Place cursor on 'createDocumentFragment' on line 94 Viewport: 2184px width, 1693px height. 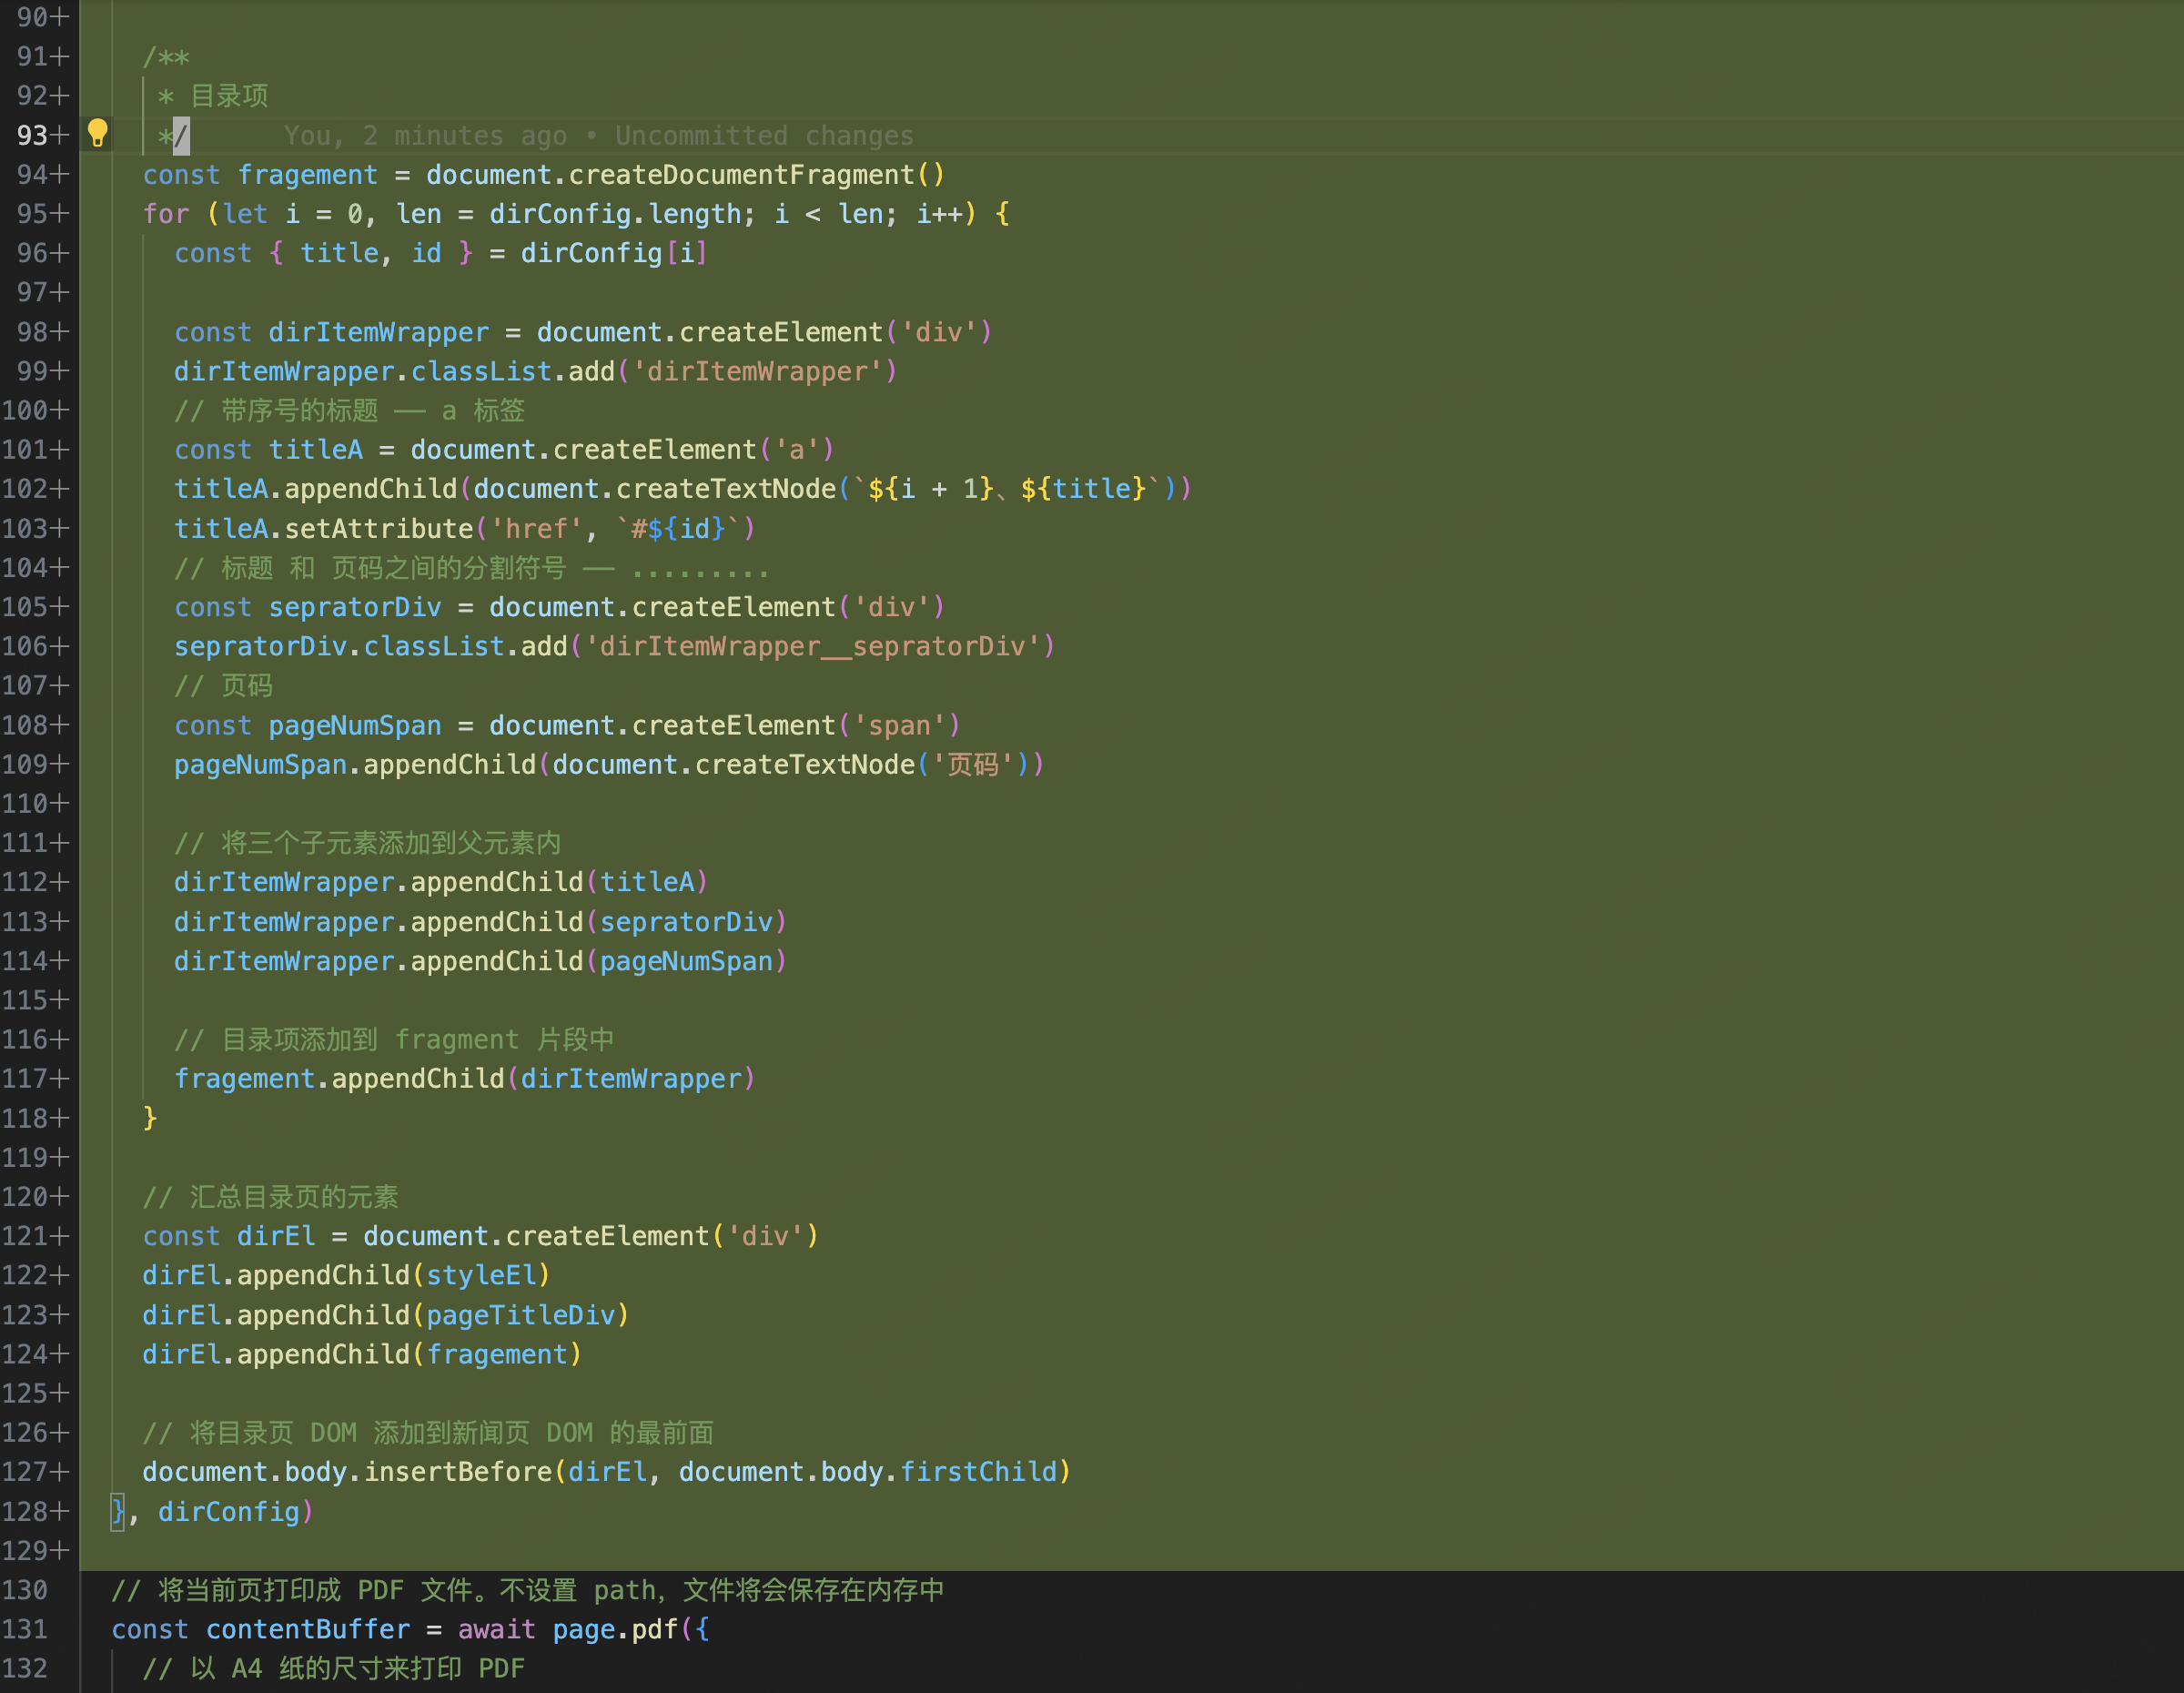click(741, 175)
